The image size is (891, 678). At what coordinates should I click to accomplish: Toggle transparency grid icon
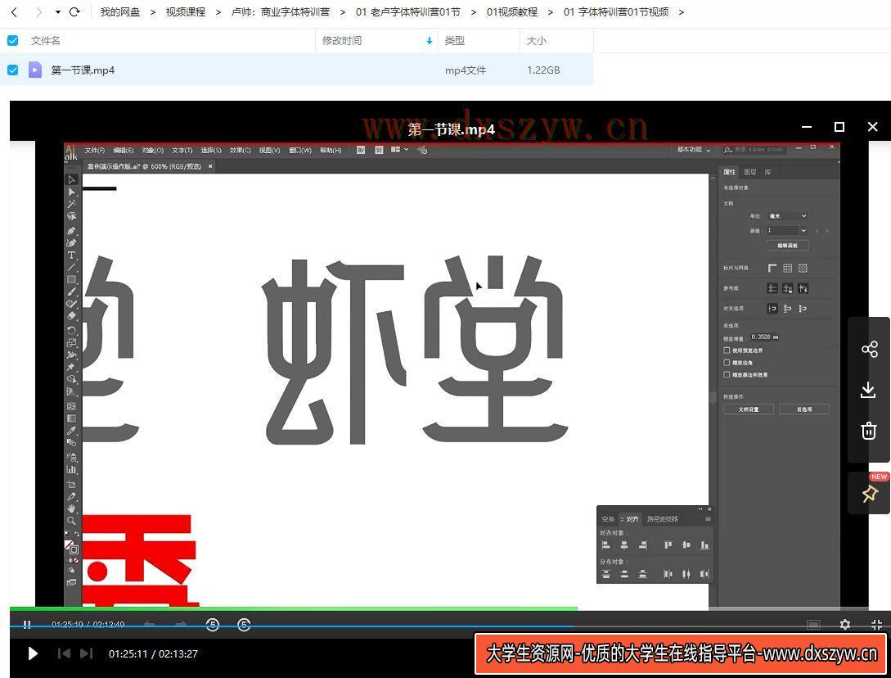pos(803,268)
